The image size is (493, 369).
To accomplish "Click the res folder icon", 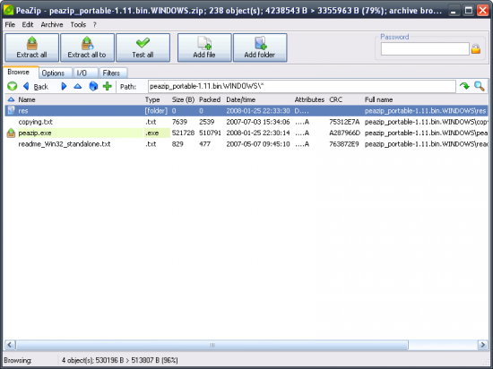I will [x=11, y=110].
